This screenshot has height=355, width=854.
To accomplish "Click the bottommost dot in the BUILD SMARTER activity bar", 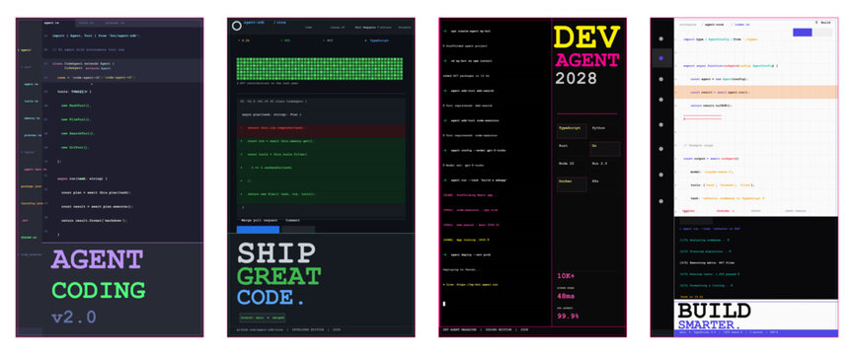I will pyautogui.click(x=661, y=201).
